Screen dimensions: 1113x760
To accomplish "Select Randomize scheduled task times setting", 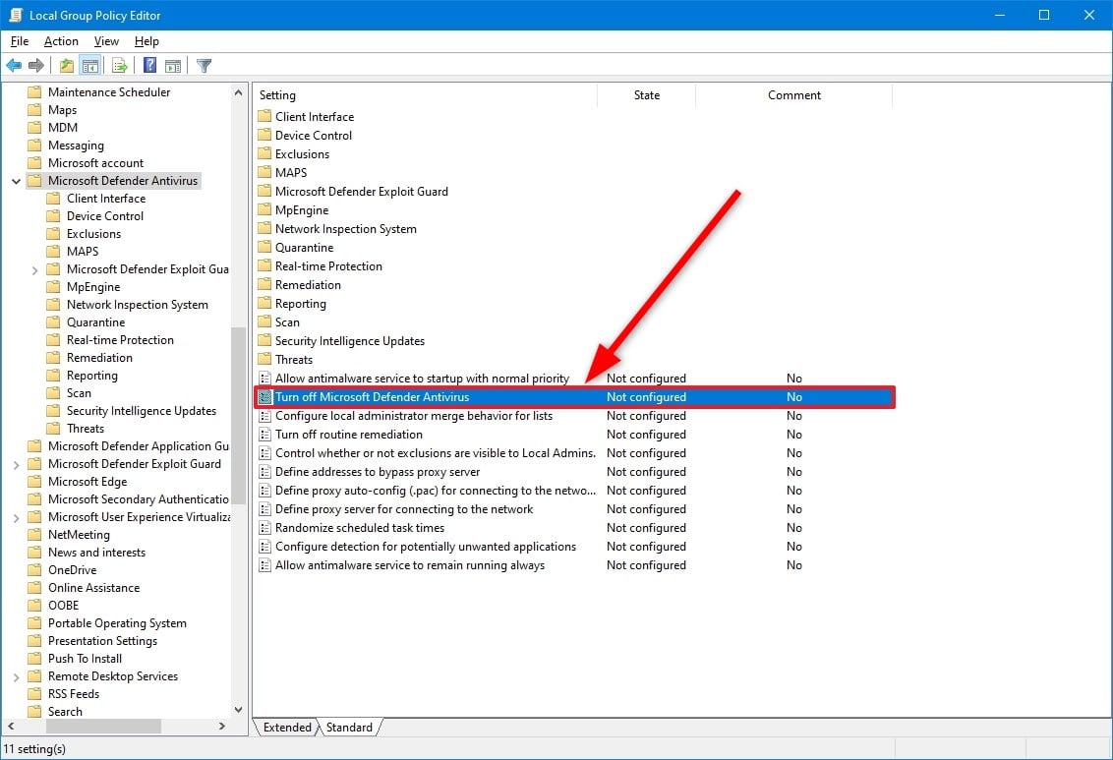I will coord(573,528).
